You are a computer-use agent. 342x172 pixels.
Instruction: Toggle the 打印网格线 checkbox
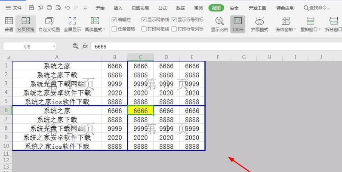click(144, 29)
